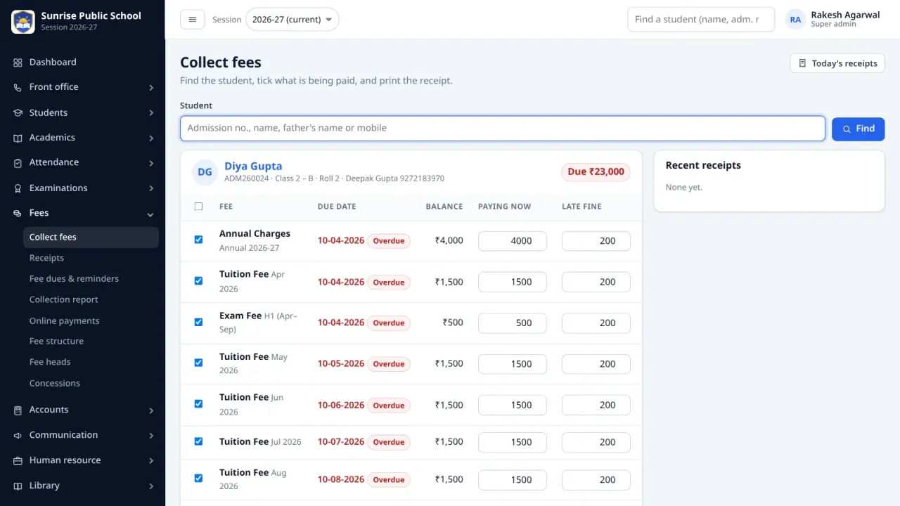This screenshot has height=506, width=900.
Task: Uncheck the Exam Fee H1 checkbox
Action: pyautogui.click(x=198, y=322)
